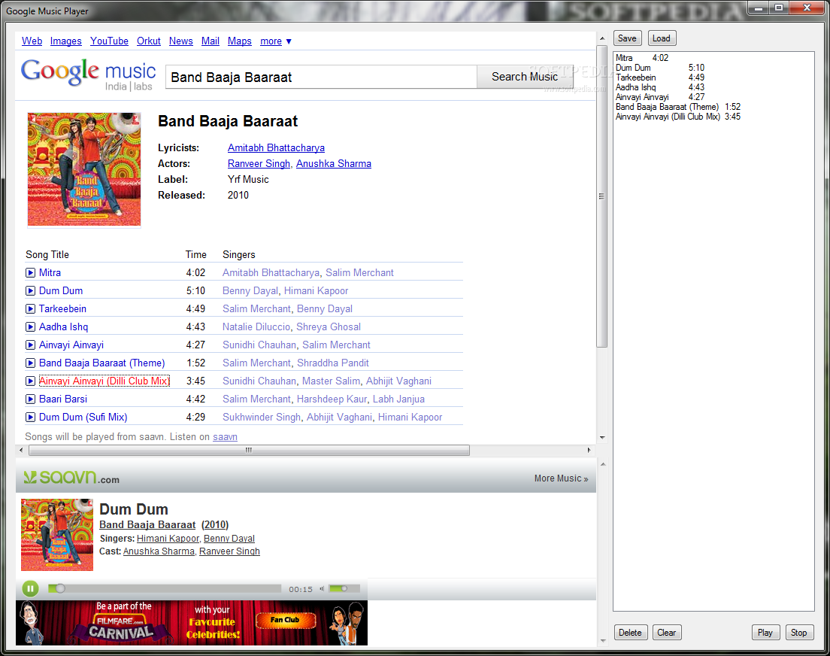Select Ainvayi Ainvayi (Dilli Club Mix) in playlist
Screen dimensions: 830x656
677,117
